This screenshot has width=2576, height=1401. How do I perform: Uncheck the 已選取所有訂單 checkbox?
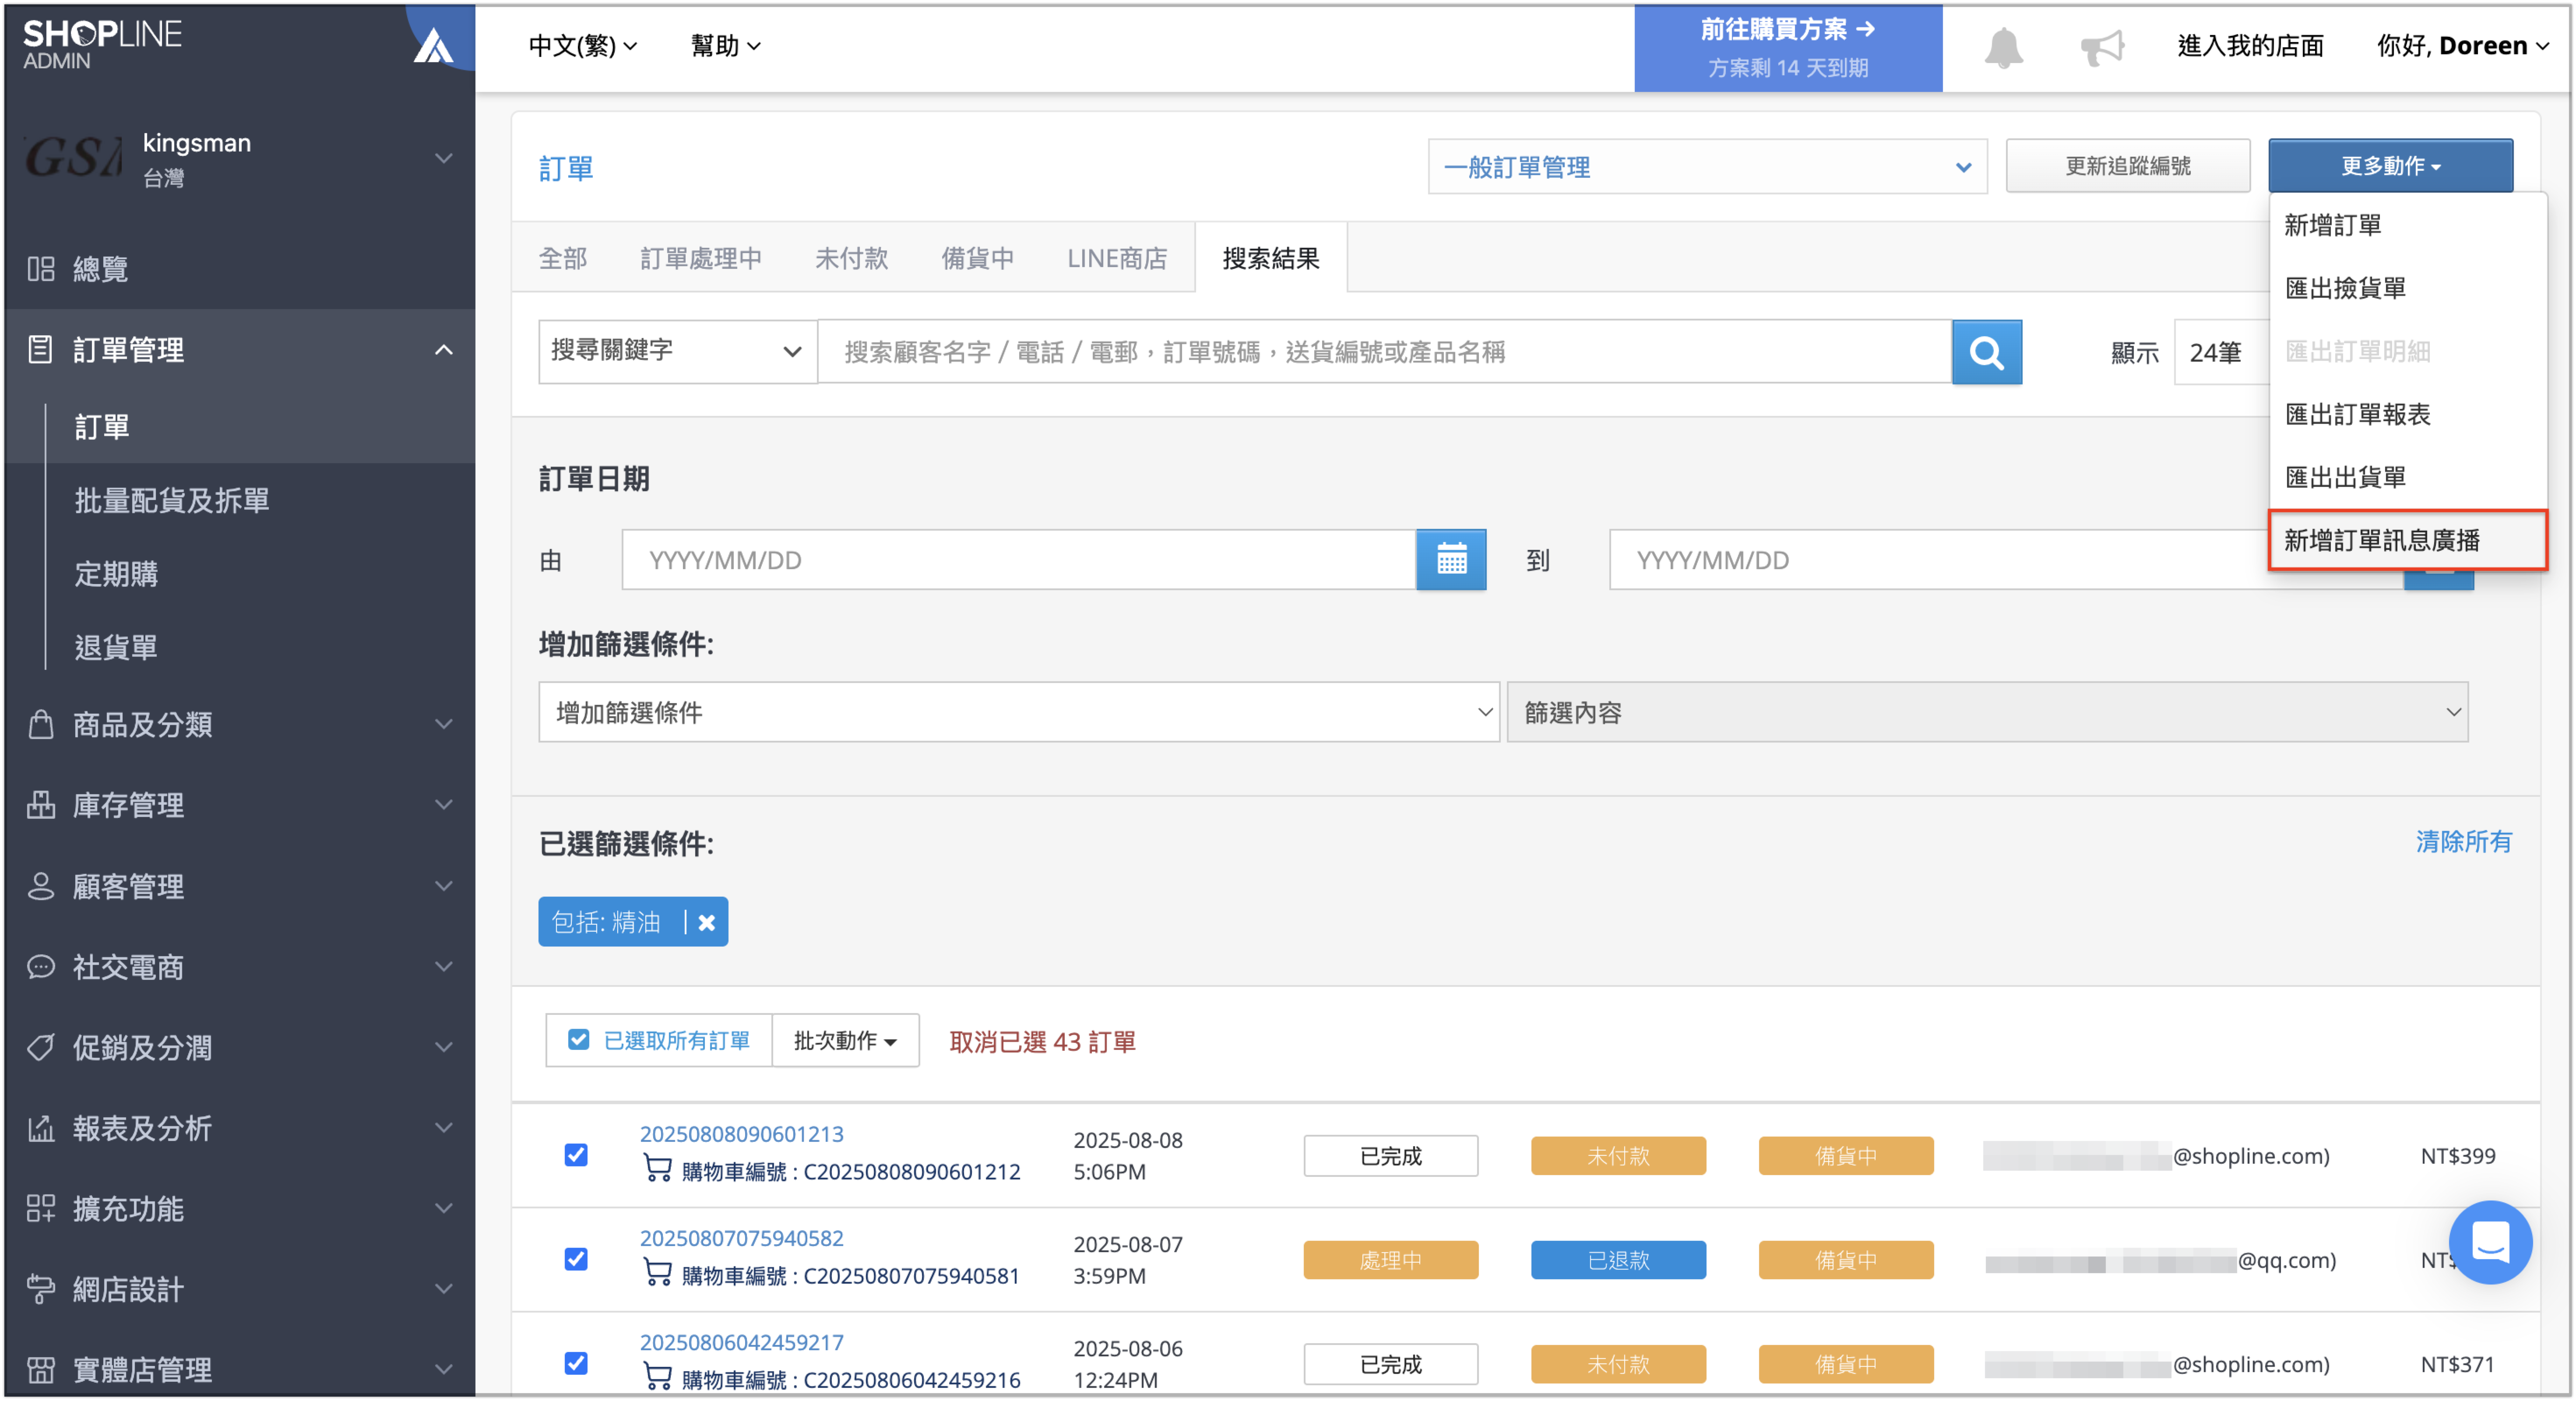coord(578,1039)
